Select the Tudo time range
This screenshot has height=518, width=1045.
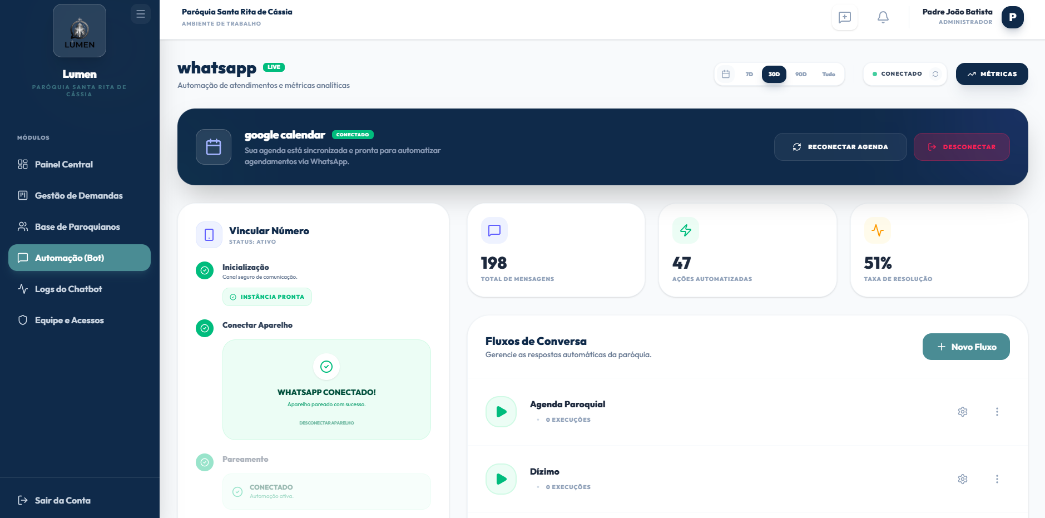tap(828, 74)
